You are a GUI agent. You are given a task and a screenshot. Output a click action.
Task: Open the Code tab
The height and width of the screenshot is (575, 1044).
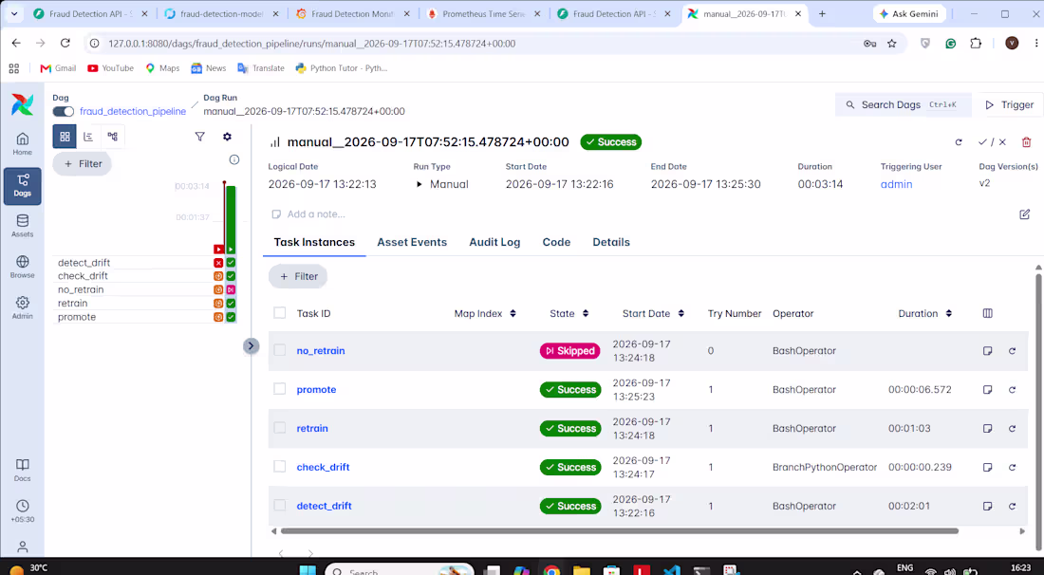coord(556,242)
